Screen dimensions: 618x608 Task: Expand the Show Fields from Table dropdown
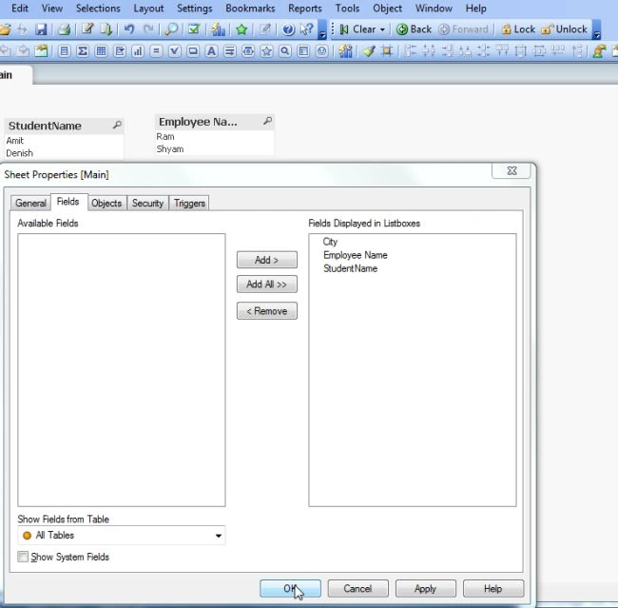pyautogui.click(x=218, y=536)
